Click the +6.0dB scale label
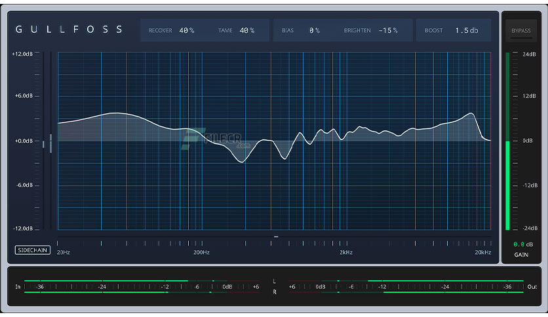Image resolution: width=548 pixels, height=317 pixels. (x=24, y=96)
